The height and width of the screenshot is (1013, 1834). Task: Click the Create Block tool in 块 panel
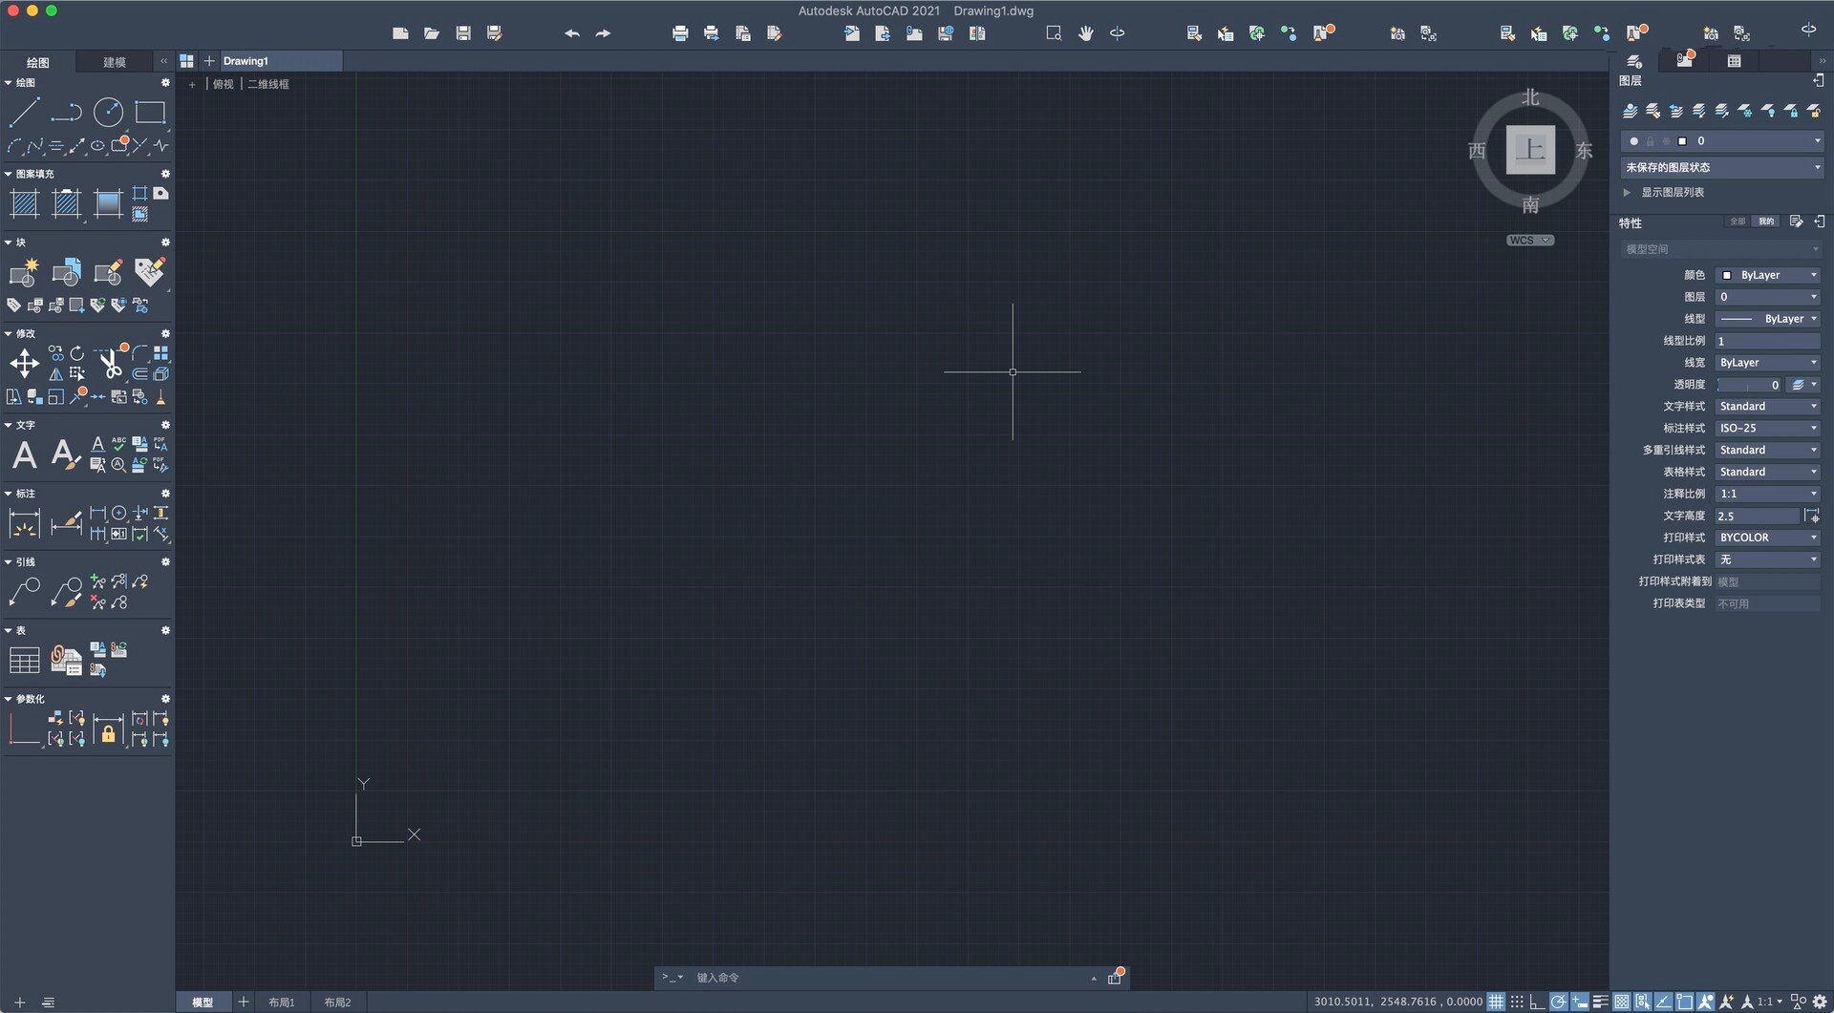[x=24, y=272]
